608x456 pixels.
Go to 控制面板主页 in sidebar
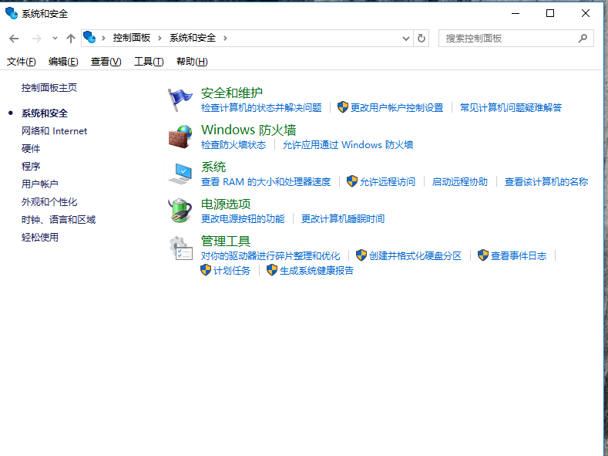49,88
